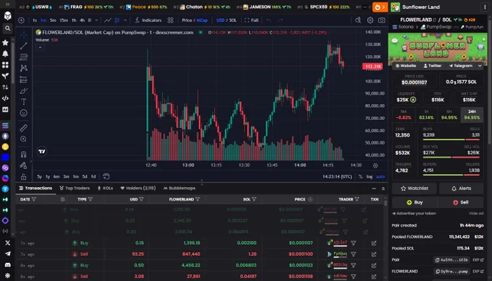Click the Buy button in right panel
This screenshot has height=281, width=492.
click(x=415, y=202)
